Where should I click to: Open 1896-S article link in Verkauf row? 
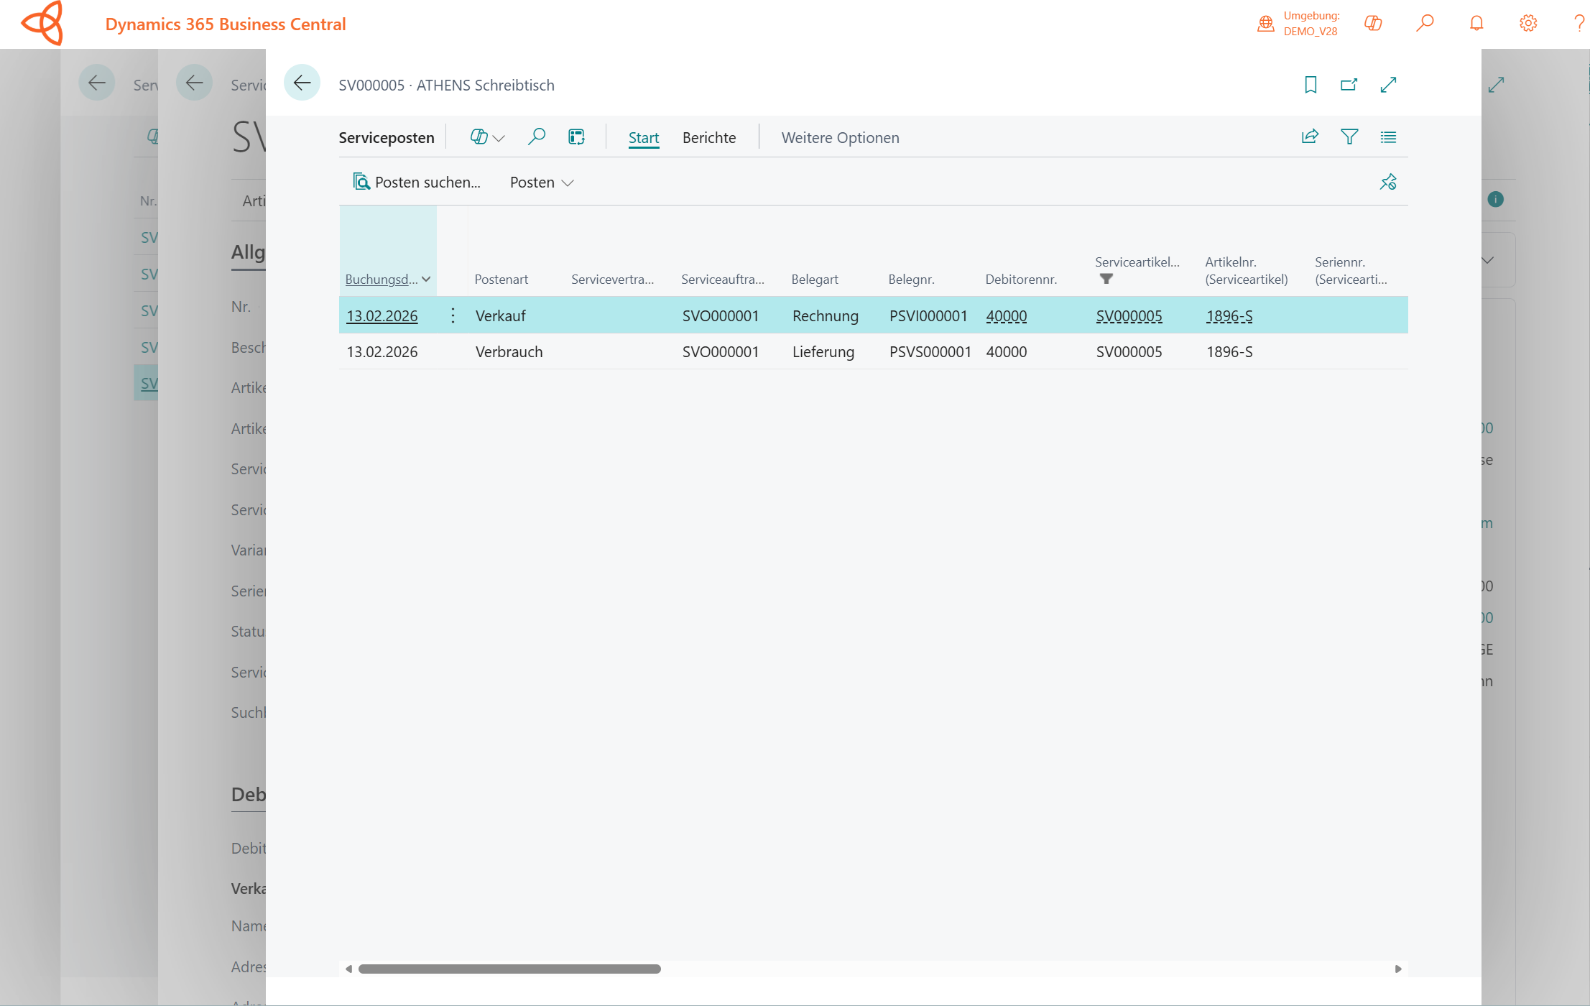click(x=1229, y=316)
